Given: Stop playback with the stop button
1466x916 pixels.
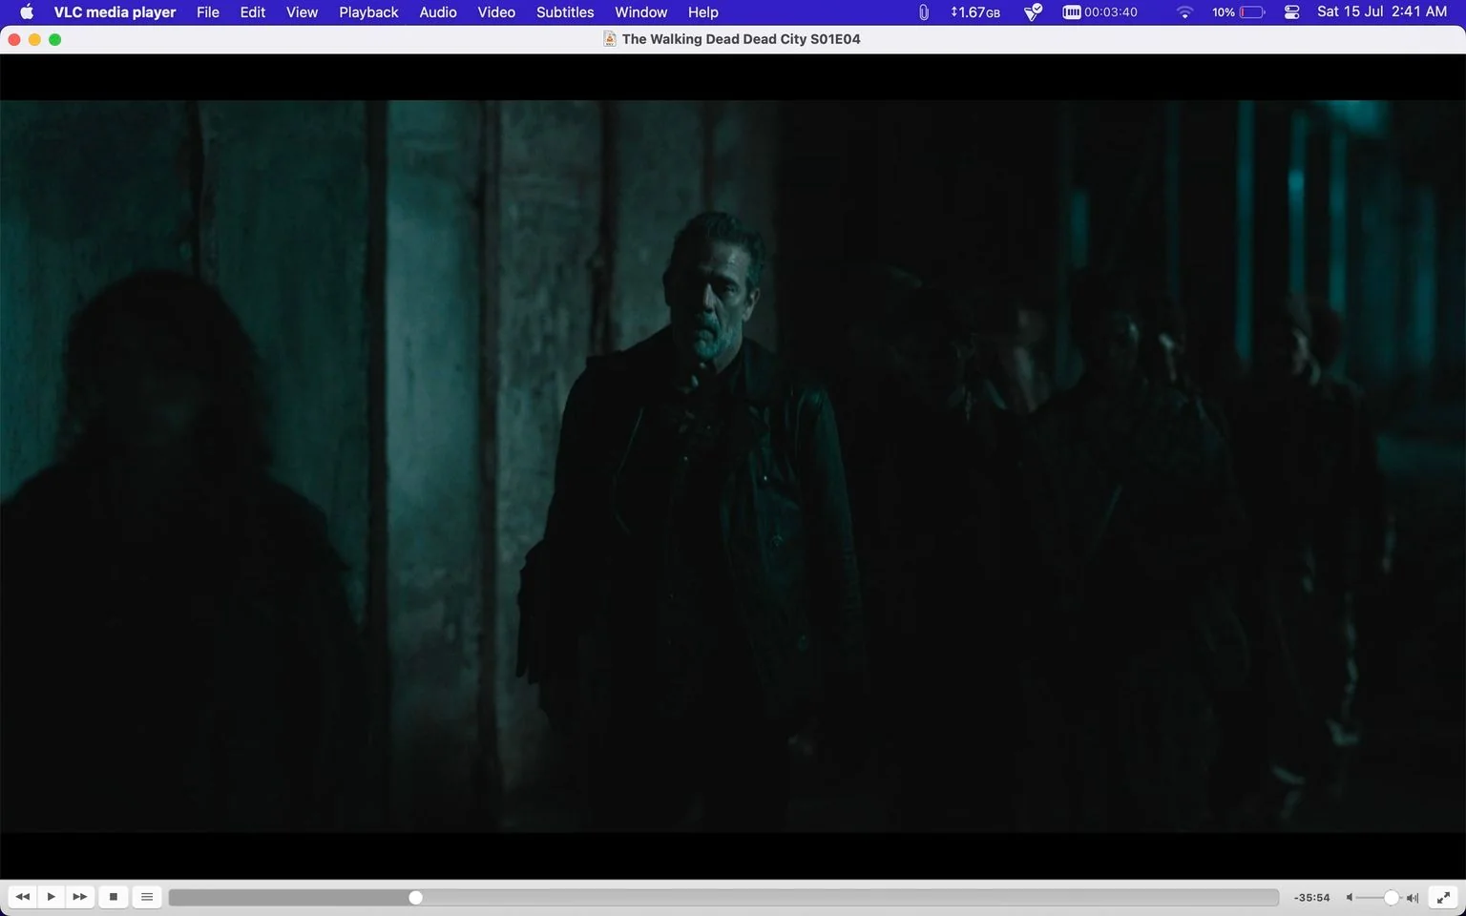Looking at the screenshot, I should [x=114, y=897].
